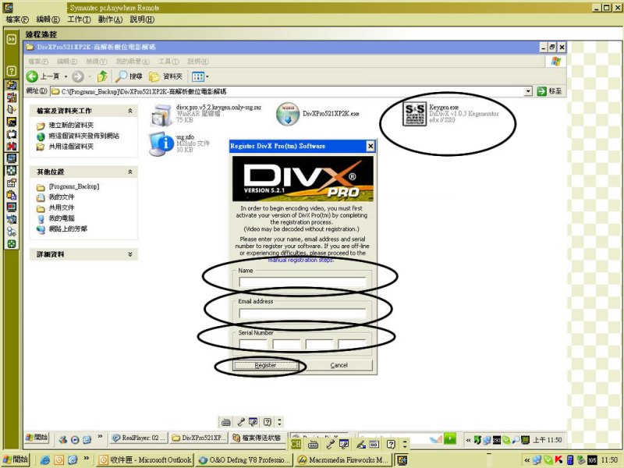Image resolution: width=624 pixels, height=468 pixels.
Task: Open the Edit menu in the pcAnywhere menu bar
Action: click(48, 19)
